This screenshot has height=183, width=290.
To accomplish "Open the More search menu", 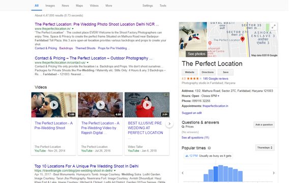I will click(x=109, y=6).
